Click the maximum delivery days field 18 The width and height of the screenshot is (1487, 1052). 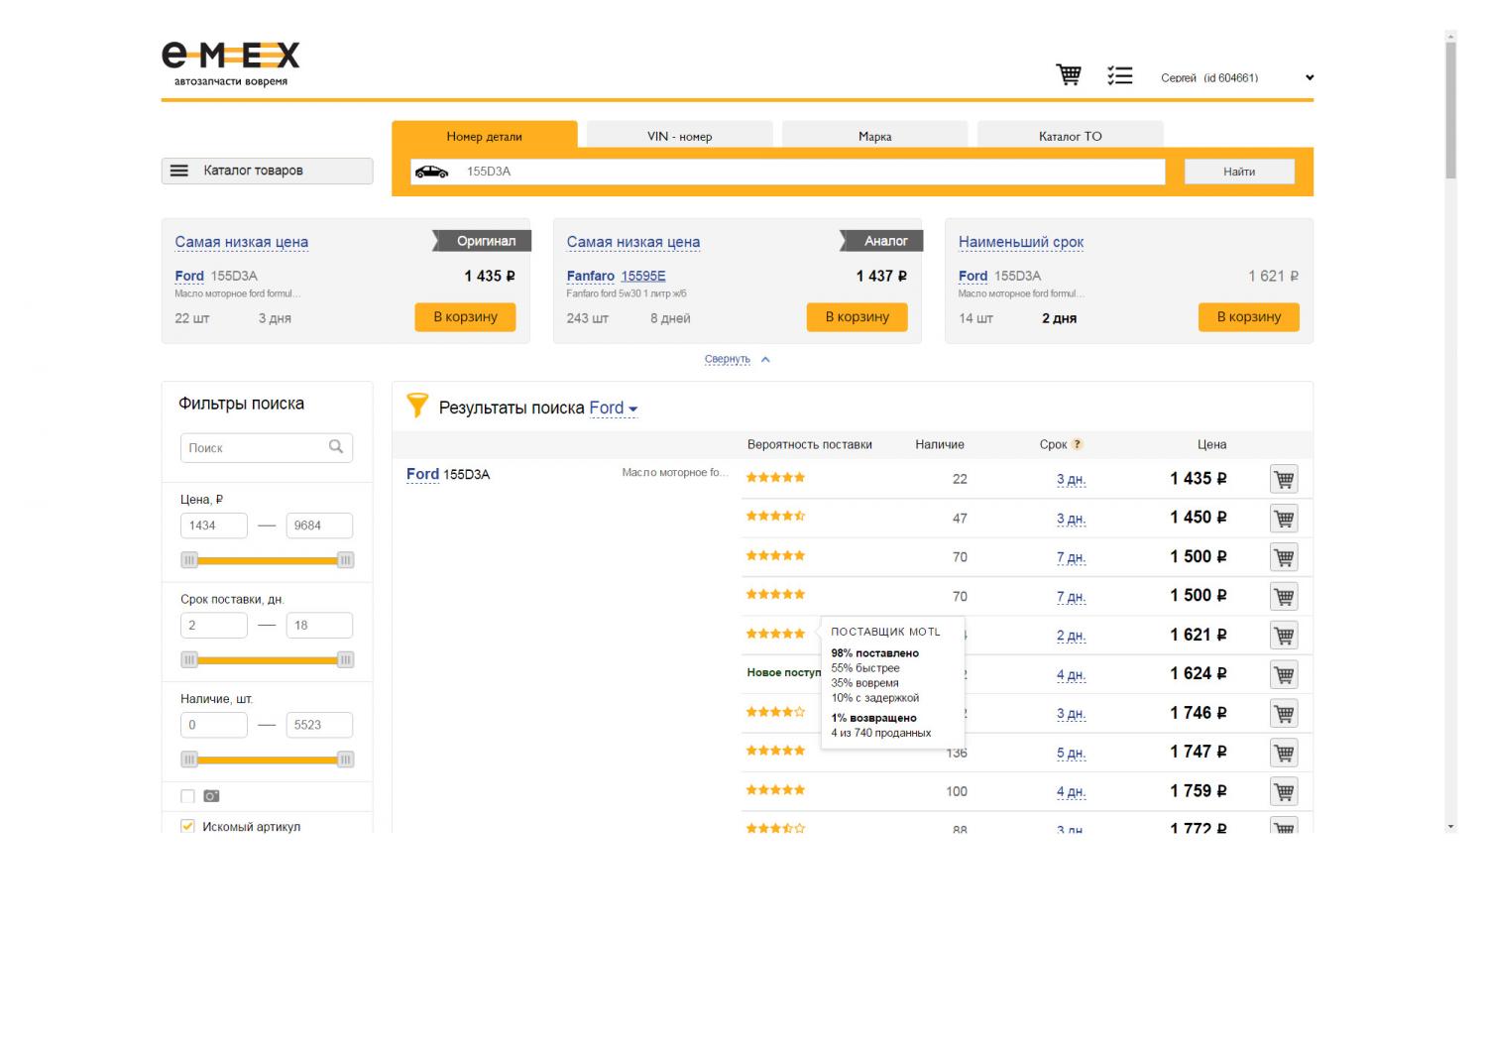pos(319,626)
